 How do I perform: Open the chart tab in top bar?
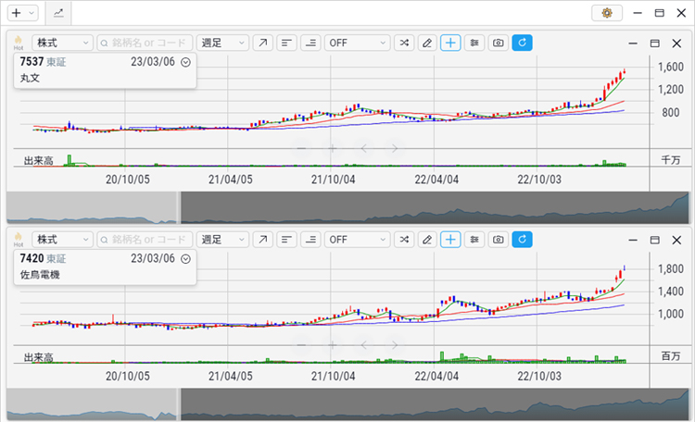coord(58,13)
